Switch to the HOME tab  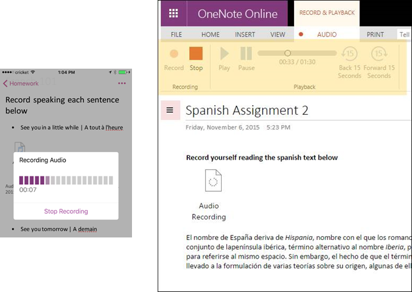(x=210, y=35)
